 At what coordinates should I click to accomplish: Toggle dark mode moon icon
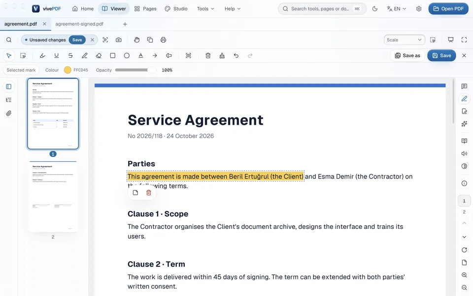374,9
